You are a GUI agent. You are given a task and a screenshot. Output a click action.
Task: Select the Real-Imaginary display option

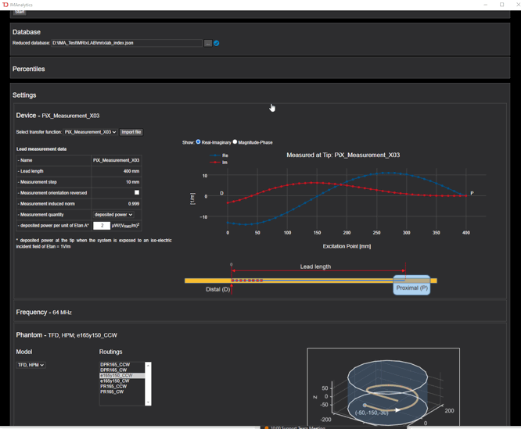click(x=199, y=142)
